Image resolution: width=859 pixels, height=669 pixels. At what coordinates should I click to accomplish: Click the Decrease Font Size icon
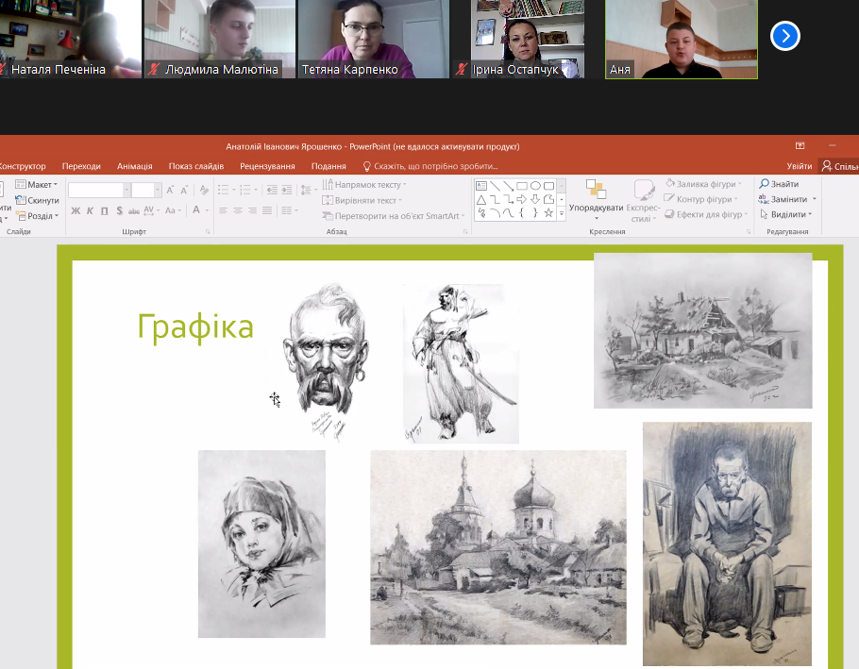point(184,190)
